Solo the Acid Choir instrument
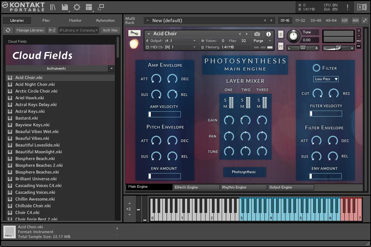 coord(281,34)
